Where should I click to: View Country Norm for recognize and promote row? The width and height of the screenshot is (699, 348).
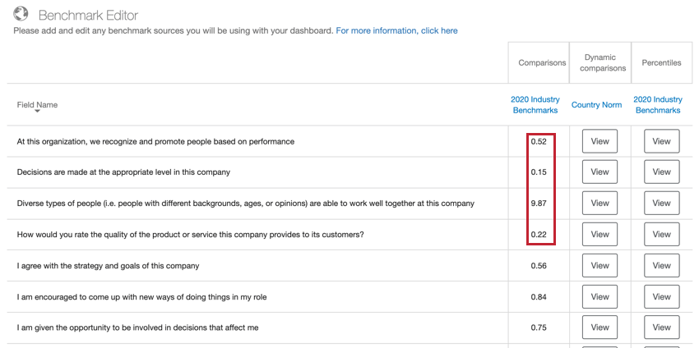click(599, 141)
